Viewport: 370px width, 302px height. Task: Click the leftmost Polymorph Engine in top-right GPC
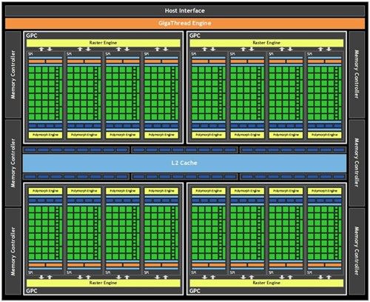coord(209,135)
